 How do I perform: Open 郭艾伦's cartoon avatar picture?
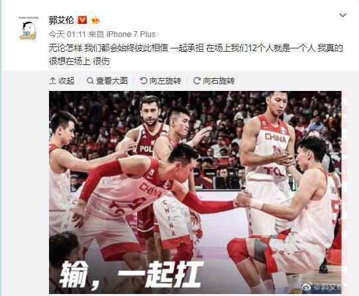tap(28, 29)
